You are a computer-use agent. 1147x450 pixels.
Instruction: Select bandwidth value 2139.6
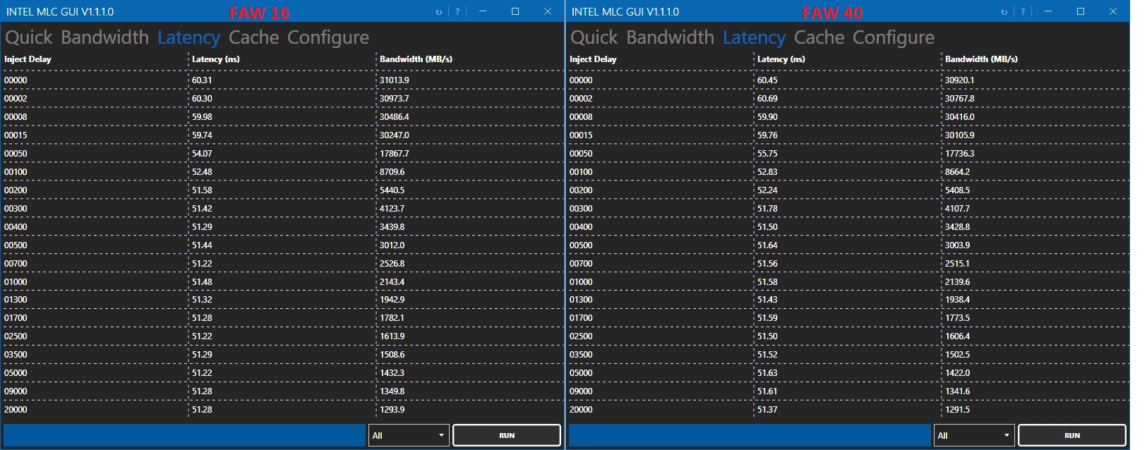click(x=958, y=282)
